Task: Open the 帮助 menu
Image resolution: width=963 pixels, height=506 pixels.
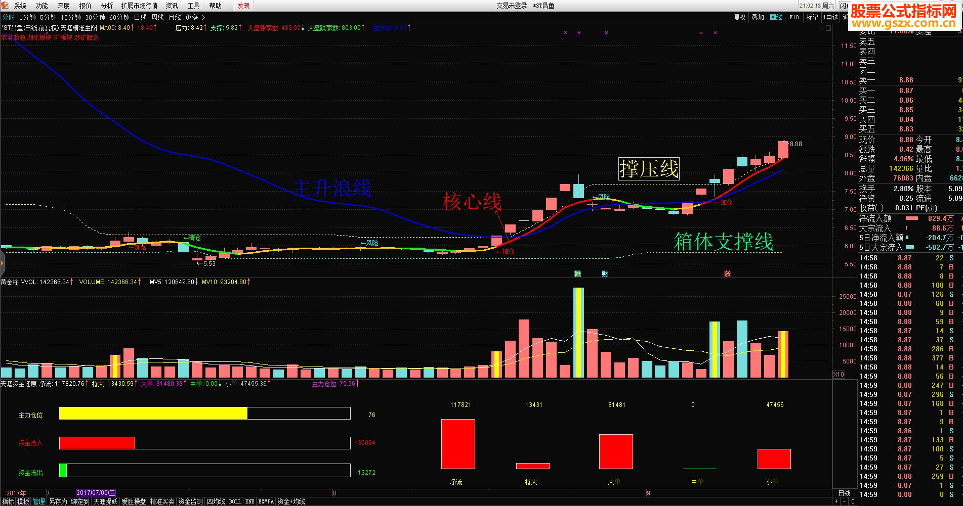Action: pos(216,6)
